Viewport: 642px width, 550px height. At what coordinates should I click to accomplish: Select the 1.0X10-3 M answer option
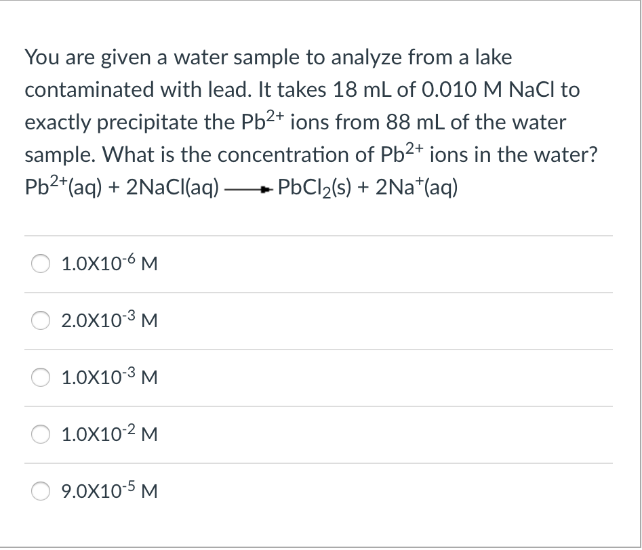40,378
